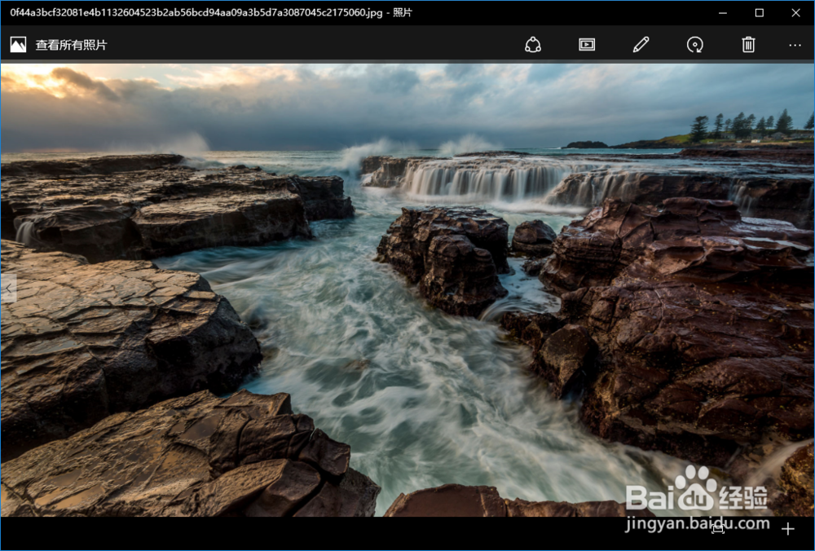Close the Photos window
Viewport: 815px width, 551px height.
pos(795,13)
